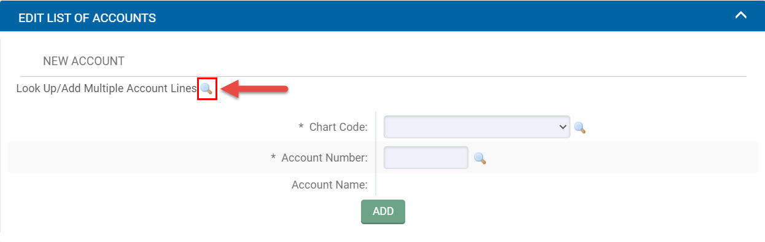Click the required asterisk beside Account Number
Screen dimensions: 765x242
(x=273, y=158)
